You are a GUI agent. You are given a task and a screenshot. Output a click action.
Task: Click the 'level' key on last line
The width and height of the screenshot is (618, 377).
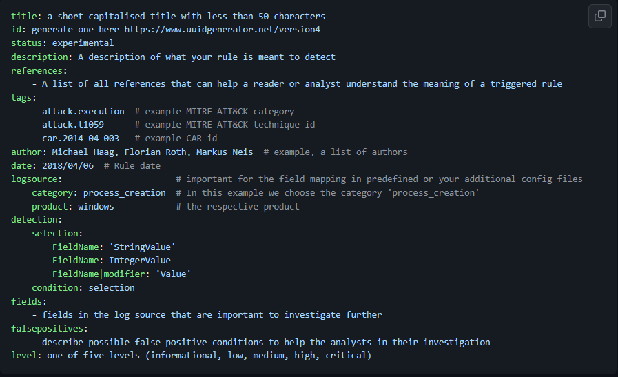24,356
